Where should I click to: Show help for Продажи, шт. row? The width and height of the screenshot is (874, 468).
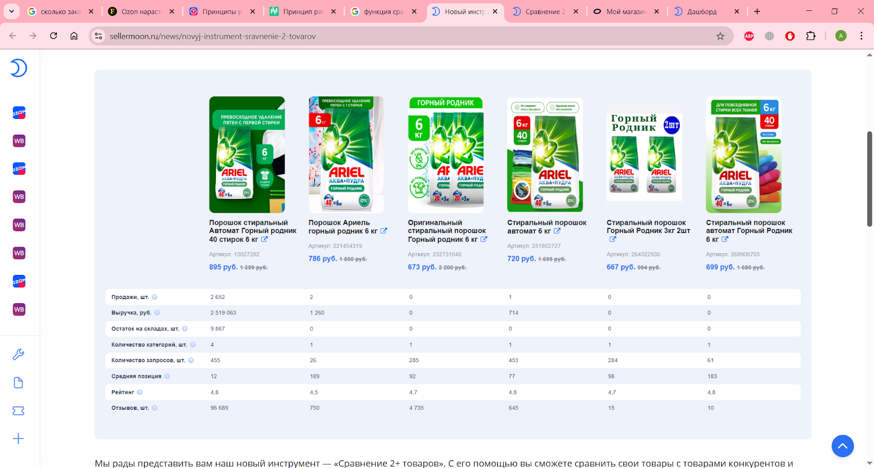tap(155, 297)
